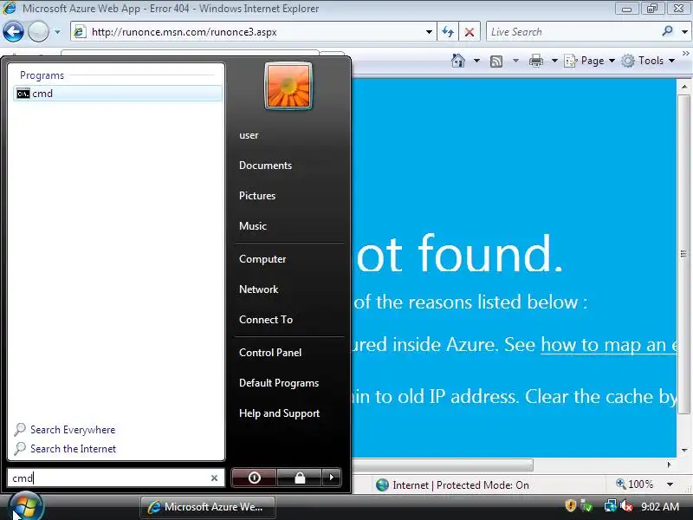Select Connect To in Start menu
This screenshot has height=520, width=693.
[x=266, y=320]
